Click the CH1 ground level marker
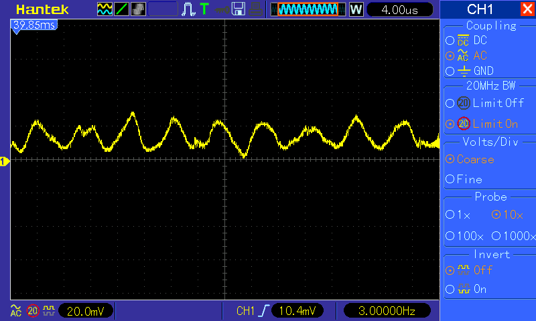Screen dimensions: 536x321 5,161
